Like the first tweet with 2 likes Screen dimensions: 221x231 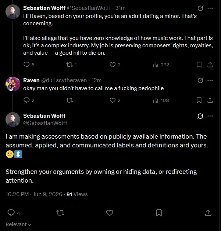click(x=115, y=65)
